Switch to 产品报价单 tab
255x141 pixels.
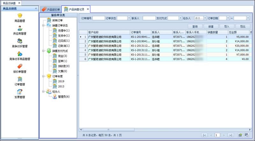pos(51,10)
